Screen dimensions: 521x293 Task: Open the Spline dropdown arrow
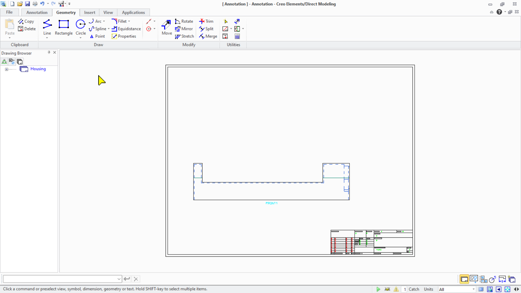(x=109, y=29)
